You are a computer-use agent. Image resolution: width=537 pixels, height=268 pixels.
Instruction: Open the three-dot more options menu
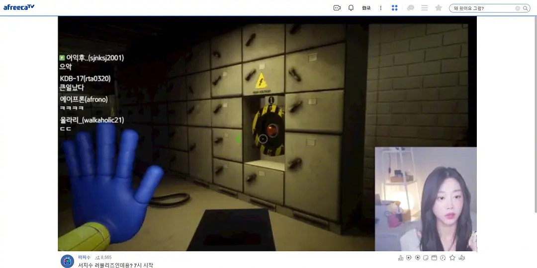[380, 8]
